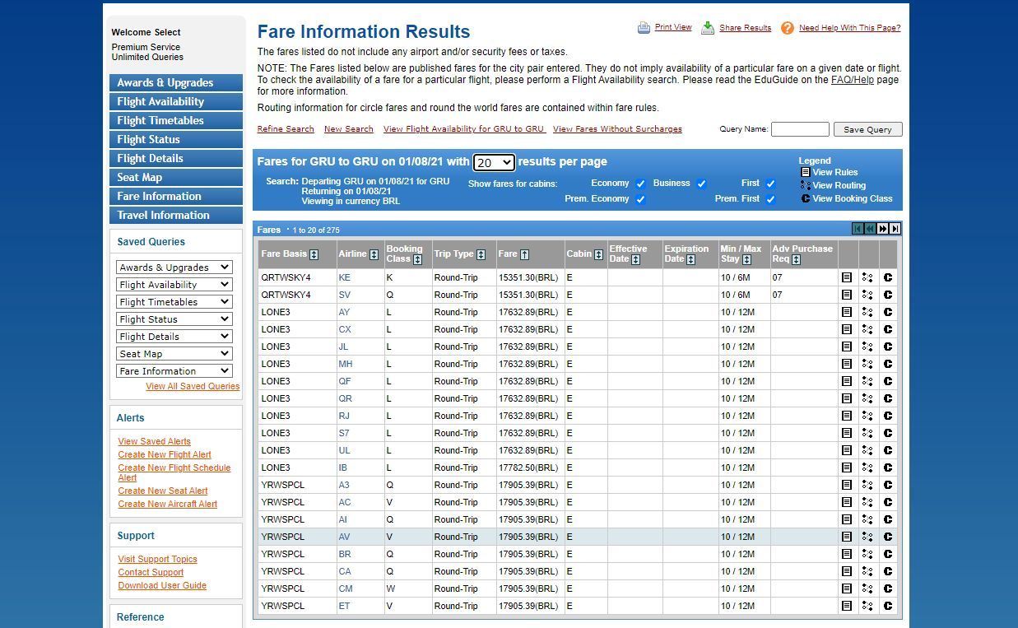Open Flight Status menu item
1018x628 pixels.
coord(176,140)
